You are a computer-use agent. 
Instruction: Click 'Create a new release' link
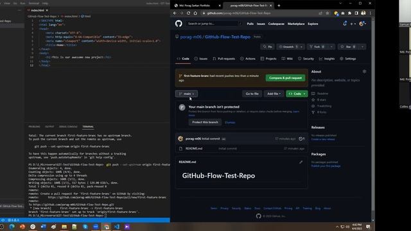(x=323, y=139)
